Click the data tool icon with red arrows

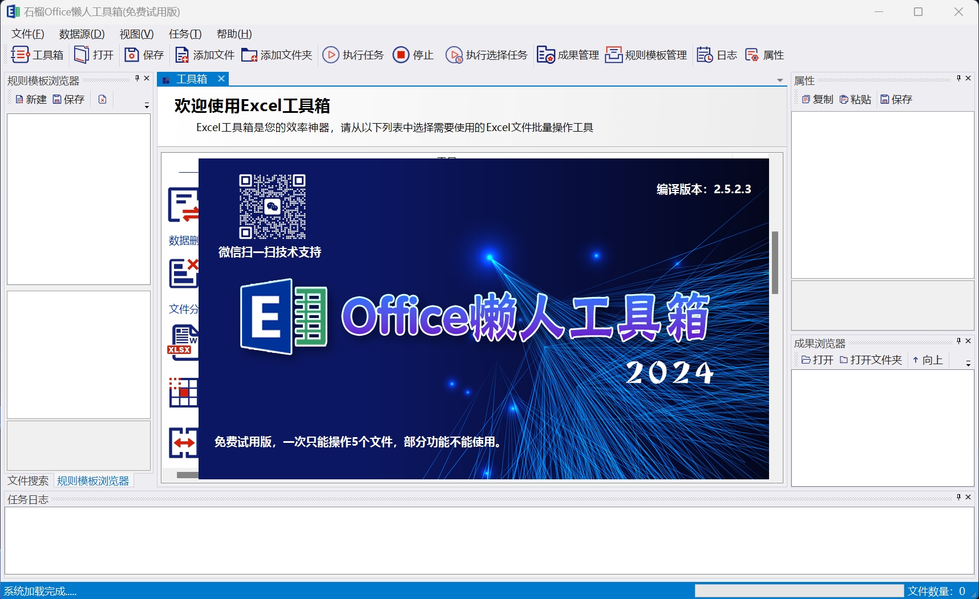pos(183,205)
